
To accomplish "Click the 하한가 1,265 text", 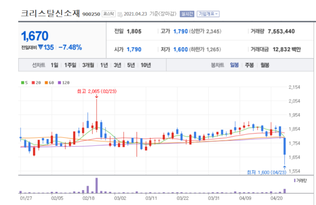I will point(205,50).
